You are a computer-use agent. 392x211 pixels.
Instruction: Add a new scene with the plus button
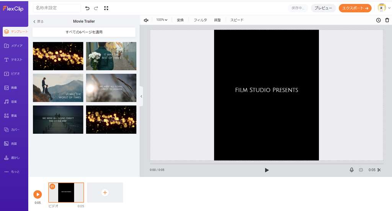(x=105, y=193)
